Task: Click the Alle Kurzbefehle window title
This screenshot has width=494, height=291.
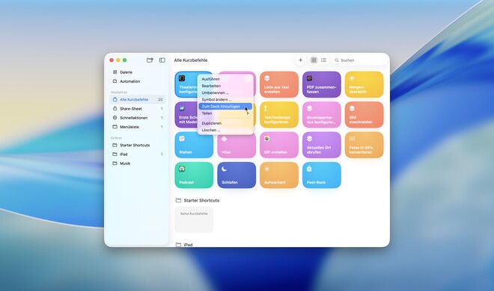Action: point(191,60)
